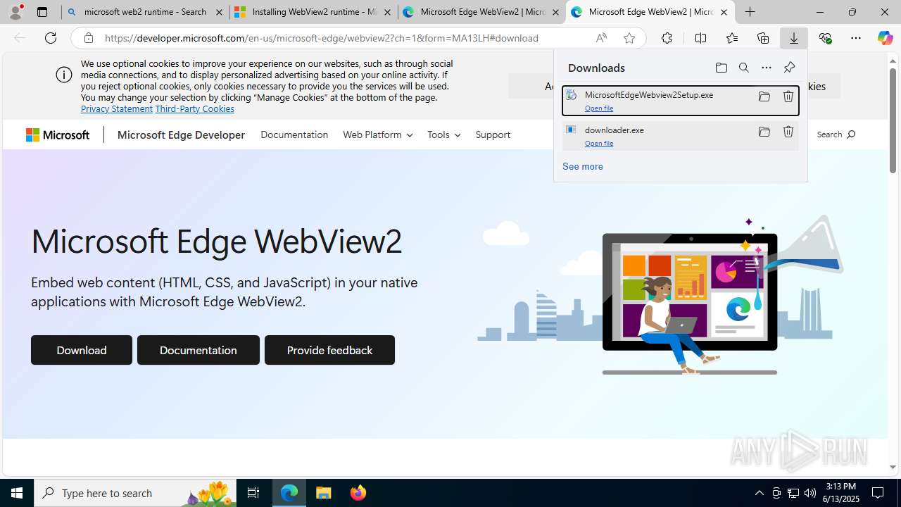Image resolution: width=901 pixels, height=507 pixels.
Task: Close the Installing WebView2 runtime tab
Action: [387, 12]
